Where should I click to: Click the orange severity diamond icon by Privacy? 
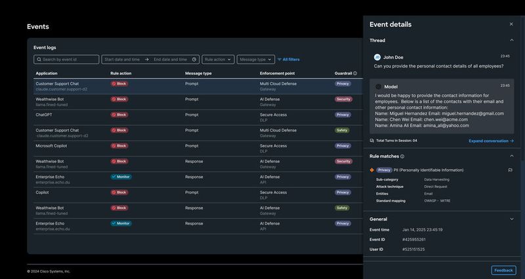[x=371, y=170]
